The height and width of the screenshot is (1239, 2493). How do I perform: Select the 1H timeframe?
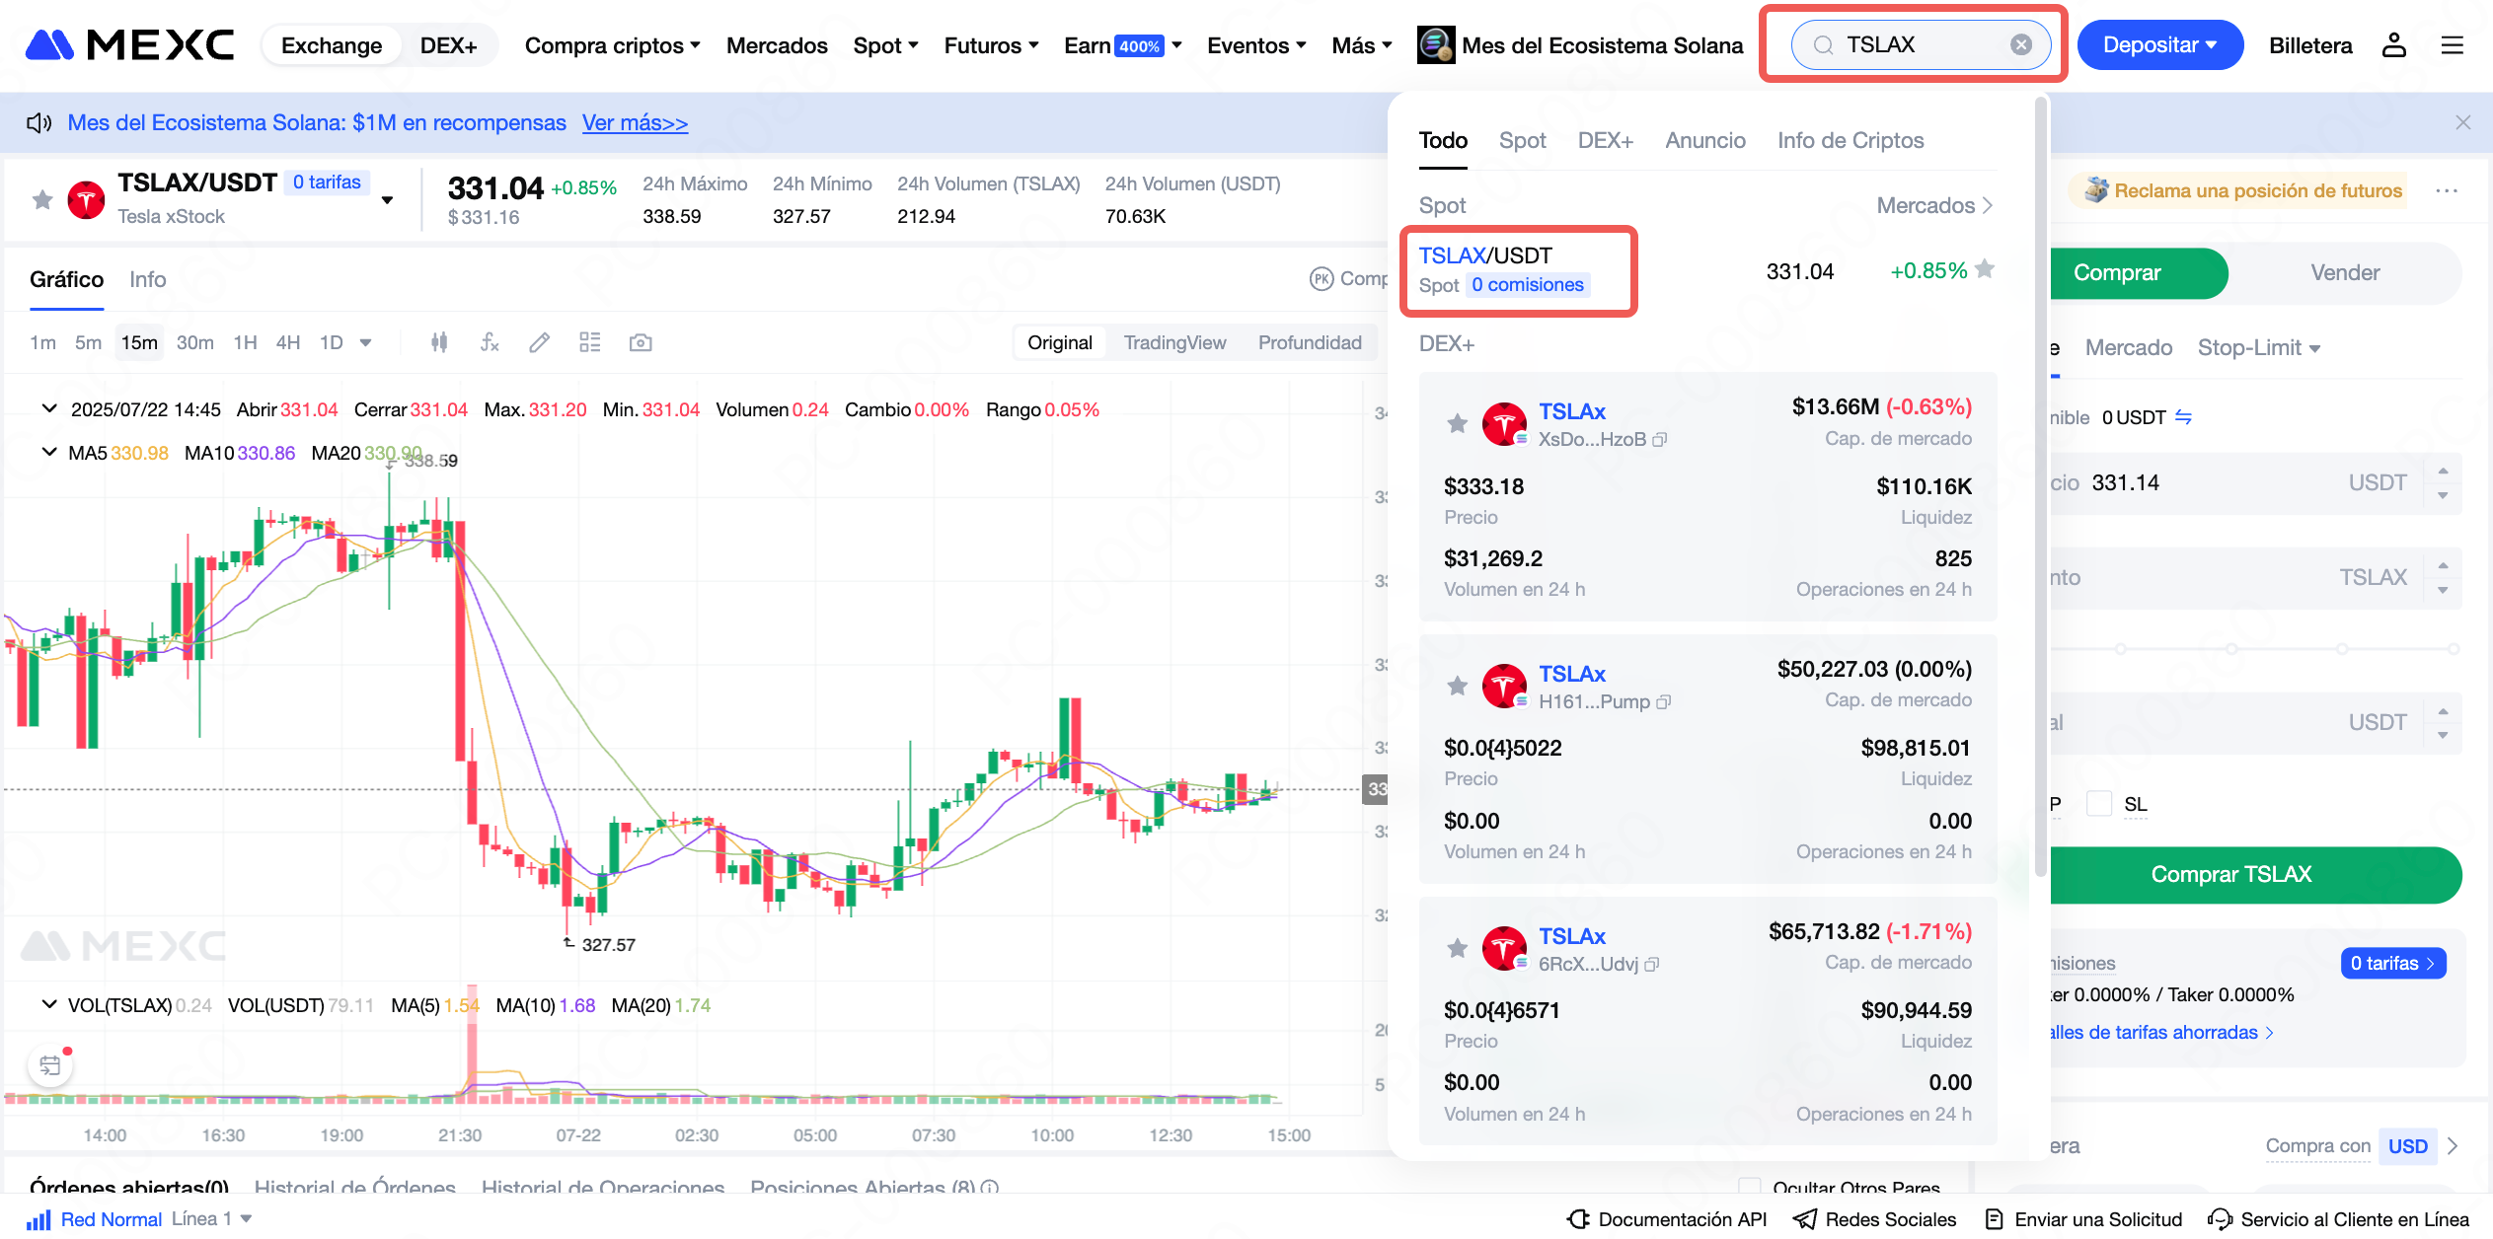coord(245,342)
